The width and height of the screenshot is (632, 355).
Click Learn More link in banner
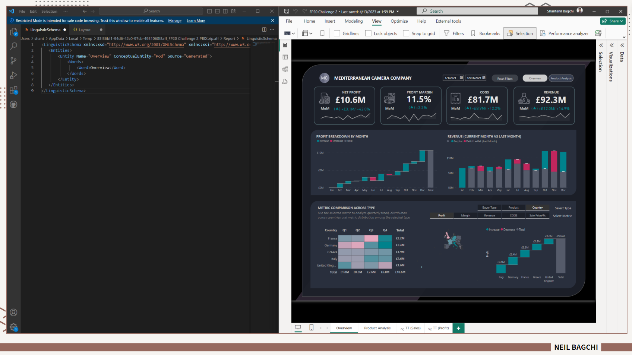point(196,21)
